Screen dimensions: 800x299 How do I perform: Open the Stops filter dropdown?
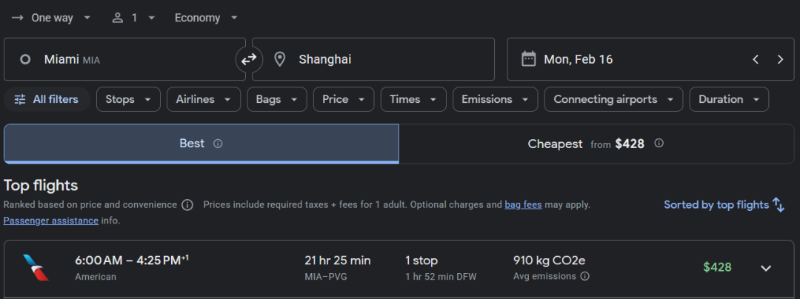128,99
